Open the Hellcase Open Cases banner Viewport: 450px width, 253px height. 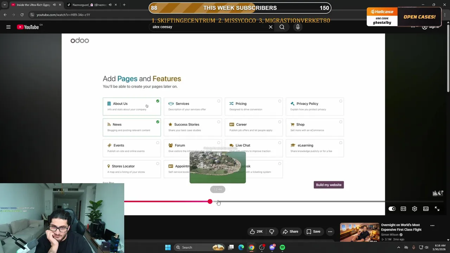(403, 17)
